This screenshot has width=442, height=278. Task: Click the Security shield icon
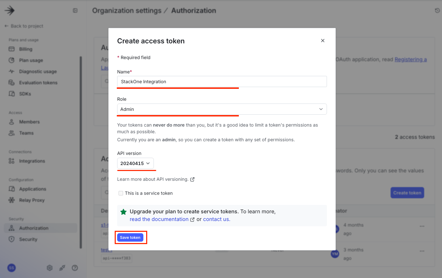[12, 239]
